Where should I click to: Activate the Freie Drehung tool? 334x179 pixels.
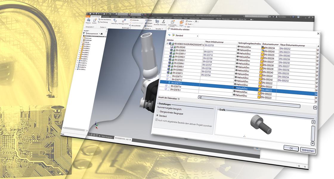pos(103,22)
